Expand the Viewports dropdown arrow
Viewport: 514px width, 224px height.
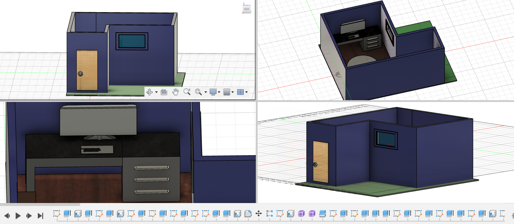[246, 92]
